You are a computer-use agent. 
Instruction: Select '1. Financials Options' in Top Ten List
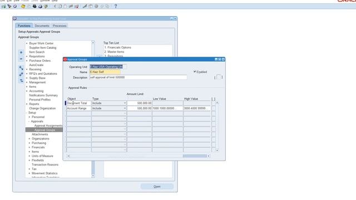[x=117, y=48]
